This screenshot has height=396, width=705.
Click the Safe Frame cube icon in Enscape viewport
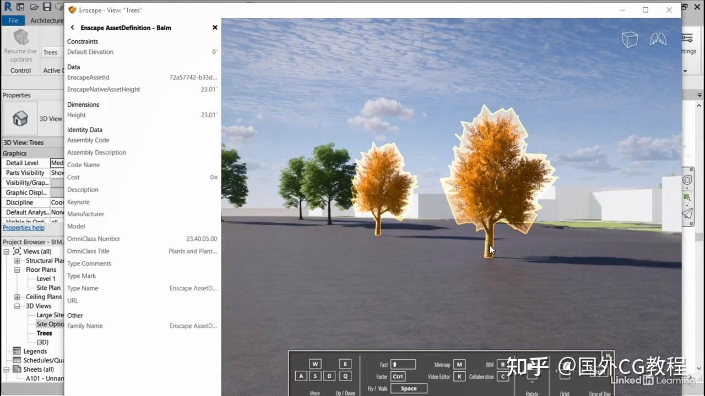tap(630, 39)
